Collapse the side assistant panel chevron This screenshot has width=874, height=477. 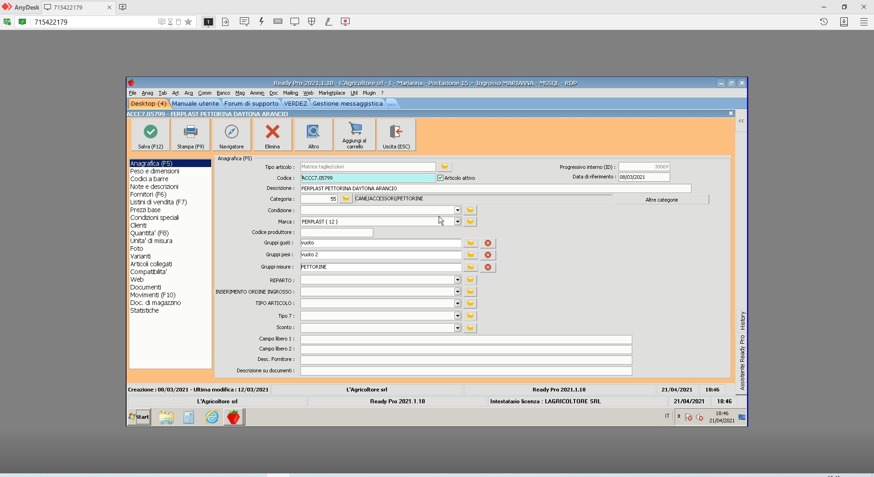tap(741, 121)
